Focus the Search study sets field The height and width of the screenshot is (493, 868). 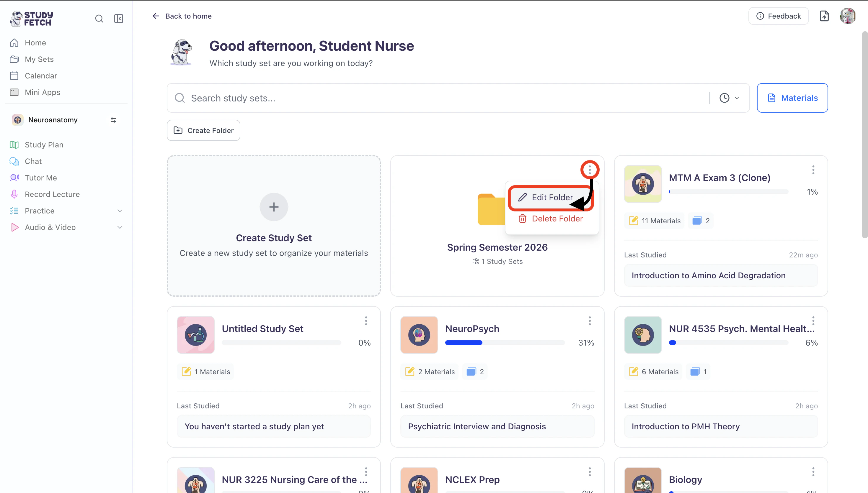point(438,98)
